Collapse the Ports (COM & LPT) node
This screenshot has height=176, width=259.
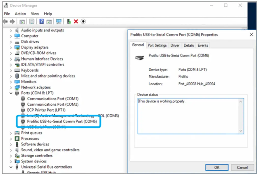click(x=11, y=93)
